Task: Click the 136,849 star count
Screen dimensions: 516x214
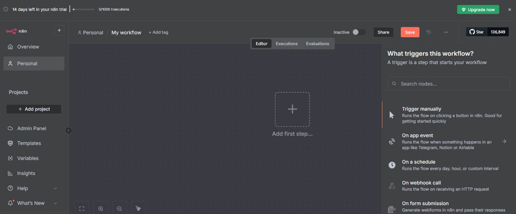Action: click(498, 32)
